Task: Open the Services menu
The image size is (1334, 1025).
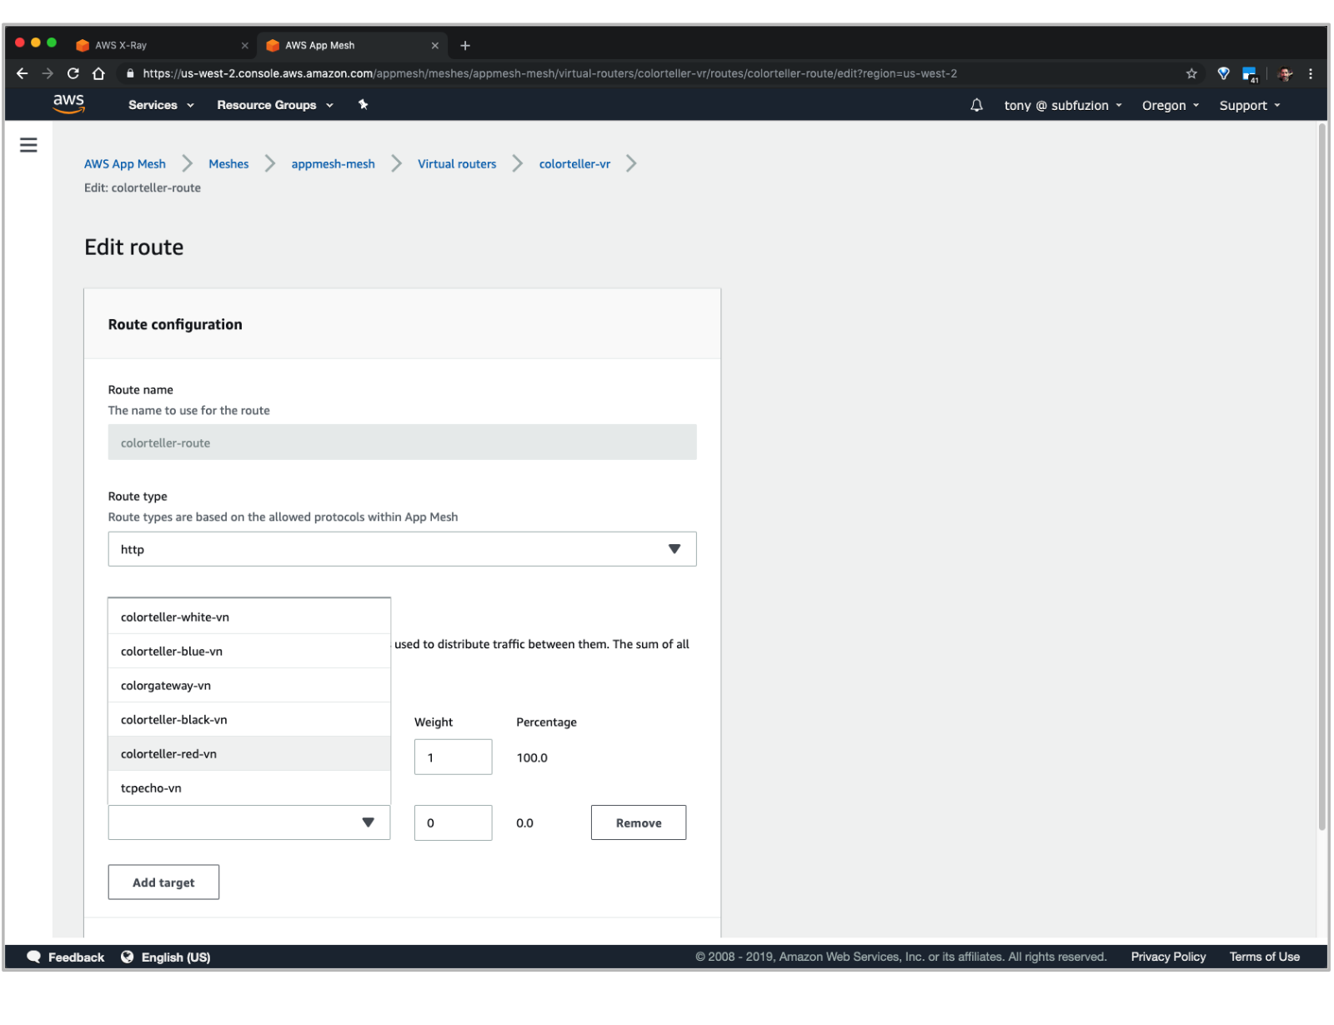Action: click(161, 105)
